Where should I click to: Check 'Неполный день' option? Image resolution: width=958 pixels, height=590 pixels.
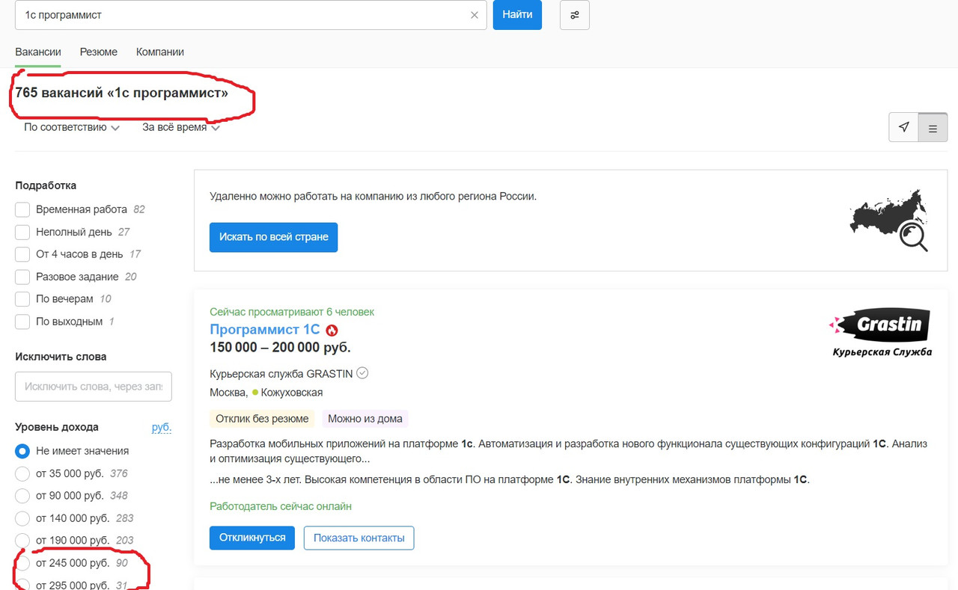(22, 232)
